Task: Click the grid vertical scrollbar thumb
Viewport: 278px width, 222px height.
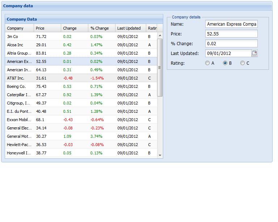Action: pyautogui.click(x=160, y=68)
